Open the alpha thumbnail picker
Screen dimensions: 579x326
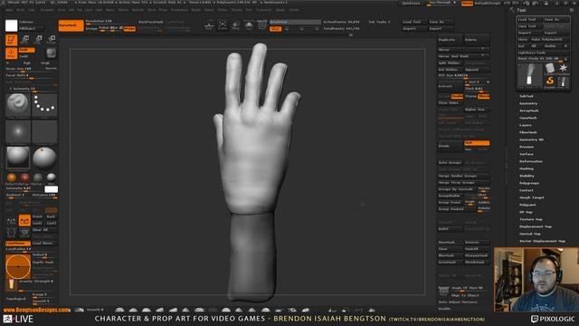[18, 132]
